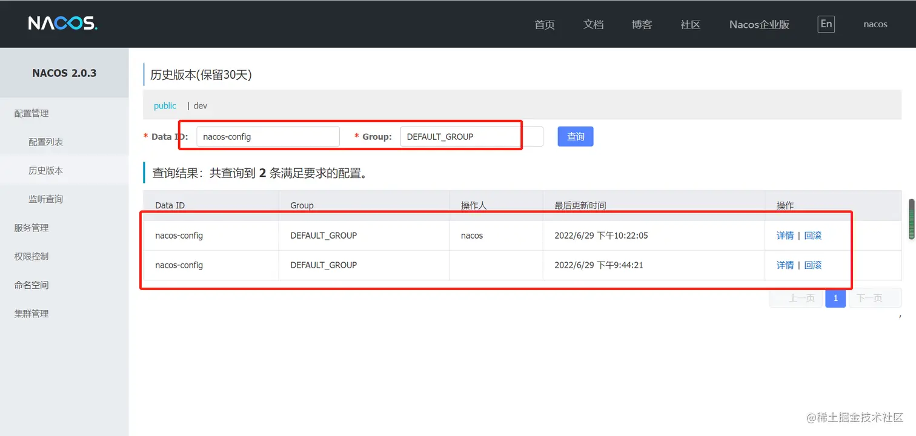Open the 首页 home link

pyautogui.click(x=545, y=24)
